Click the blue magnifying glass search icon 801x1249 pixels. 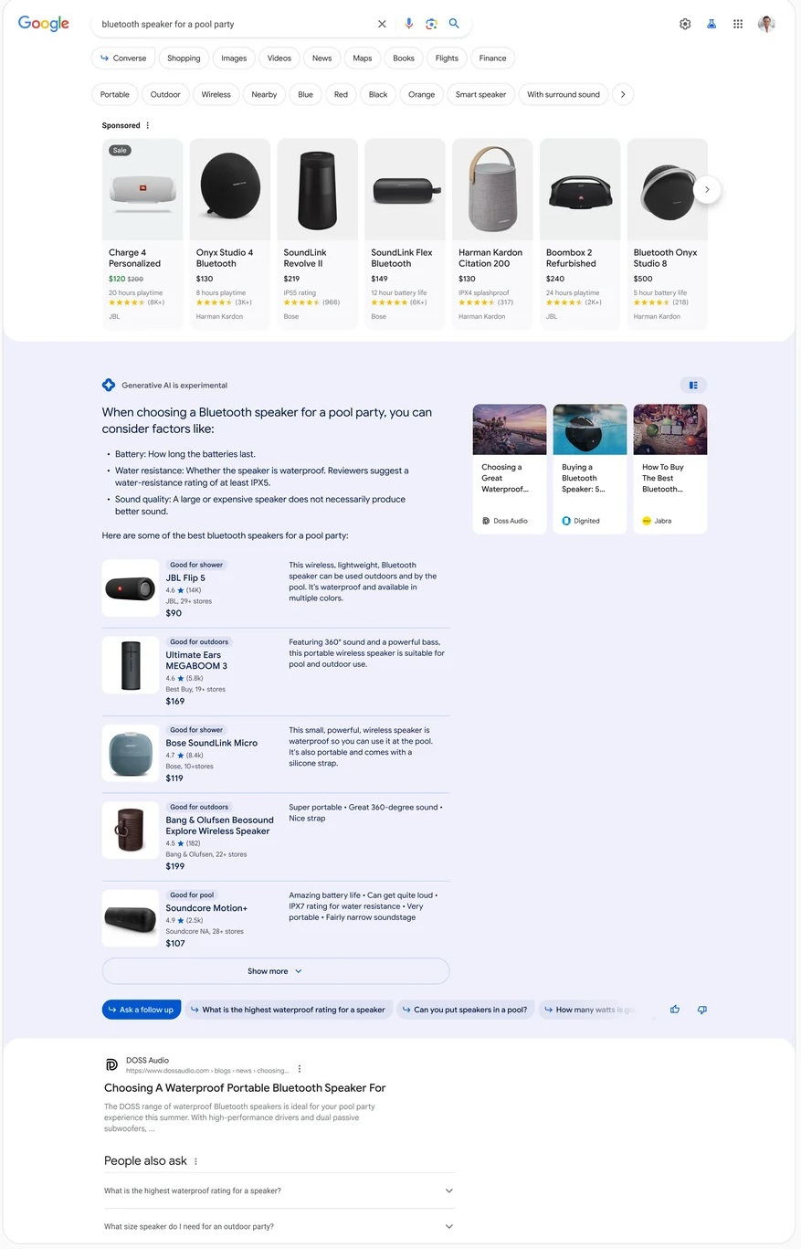[454, 24]
